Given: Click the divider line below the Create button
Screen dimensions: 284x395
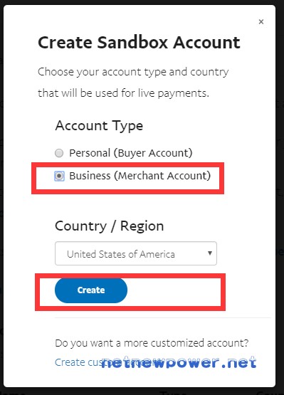Looking at the screenshot, I should (163, 317).
